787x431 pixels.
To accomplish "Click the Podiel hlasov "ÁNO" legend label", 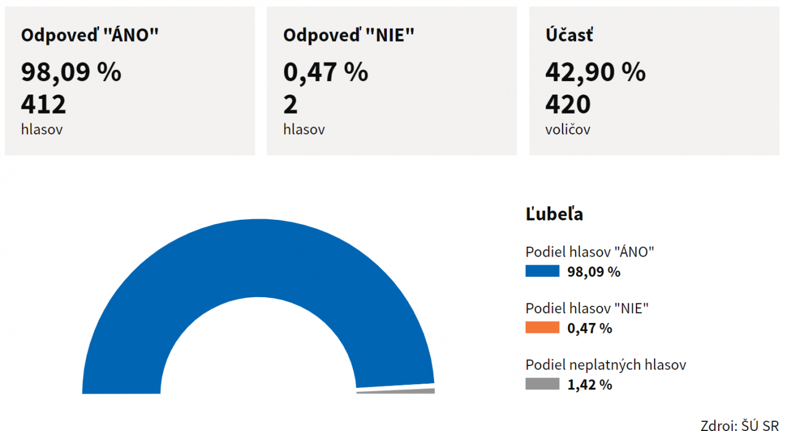I will [590, 252].
